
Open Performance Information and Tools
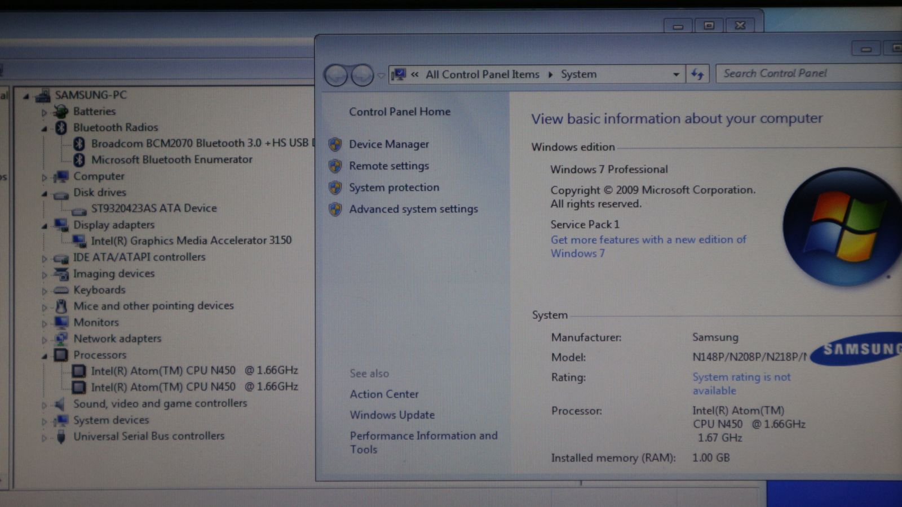click(423, 442)
